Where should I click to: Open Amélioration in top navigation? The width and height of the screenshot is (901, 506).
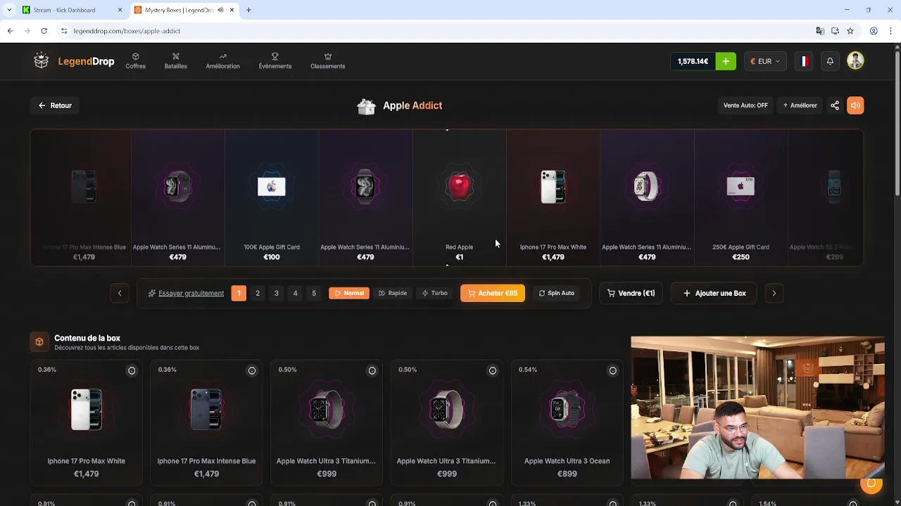(222, 61)
